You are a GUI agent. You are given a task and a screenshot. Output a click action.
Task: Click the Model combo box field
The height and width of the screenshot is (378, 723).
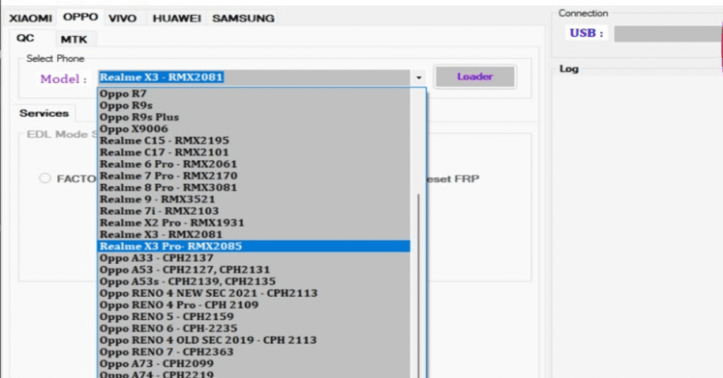(254, 78)
